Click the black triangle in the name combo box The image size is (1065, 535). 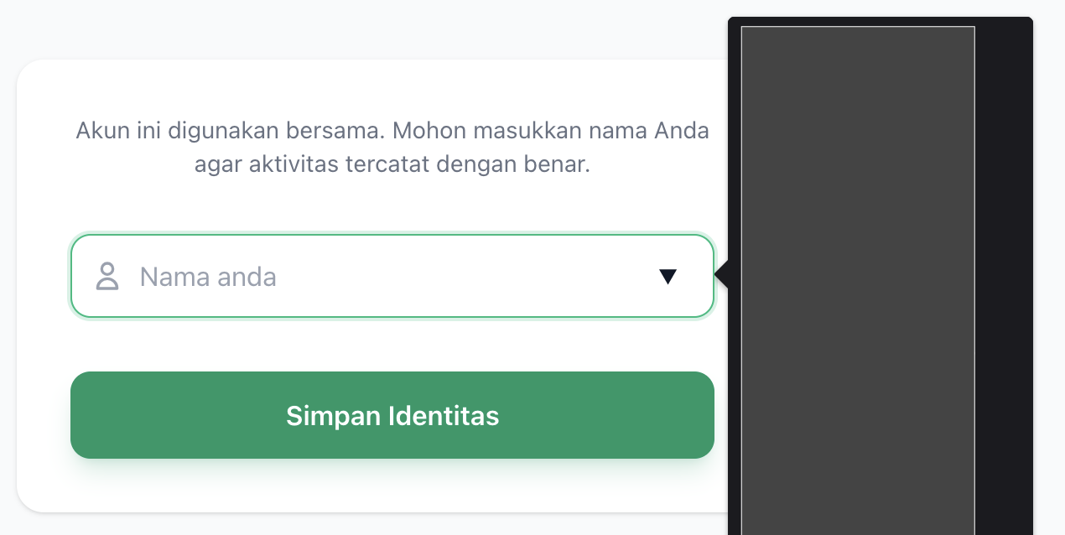coord(668,276)
